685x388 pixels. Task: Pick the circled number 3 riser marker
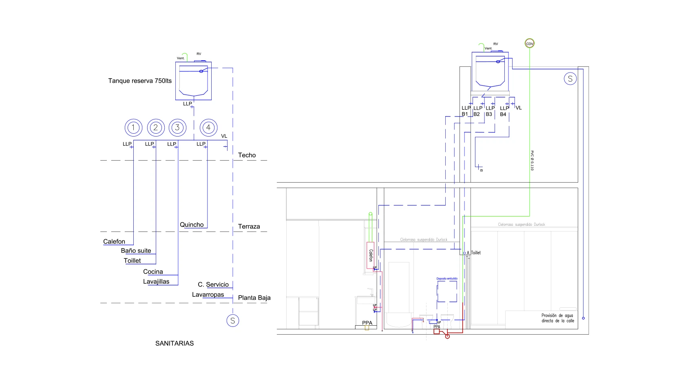tap(177, 128)
